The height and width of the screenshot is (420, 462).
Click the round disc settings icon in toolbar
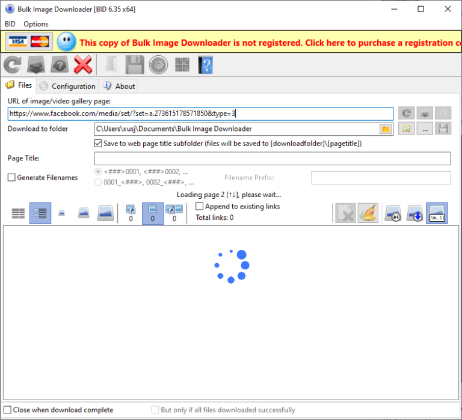click(x=158, y=64)
